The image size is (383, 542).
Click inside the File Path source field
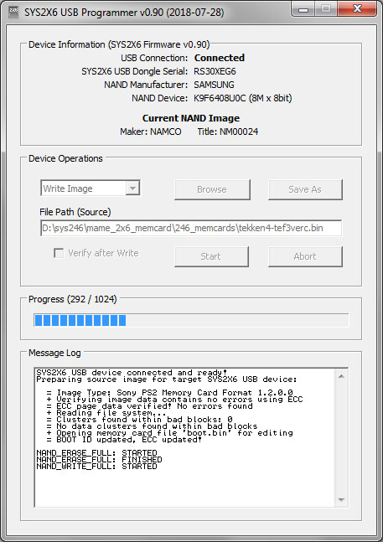191,228
